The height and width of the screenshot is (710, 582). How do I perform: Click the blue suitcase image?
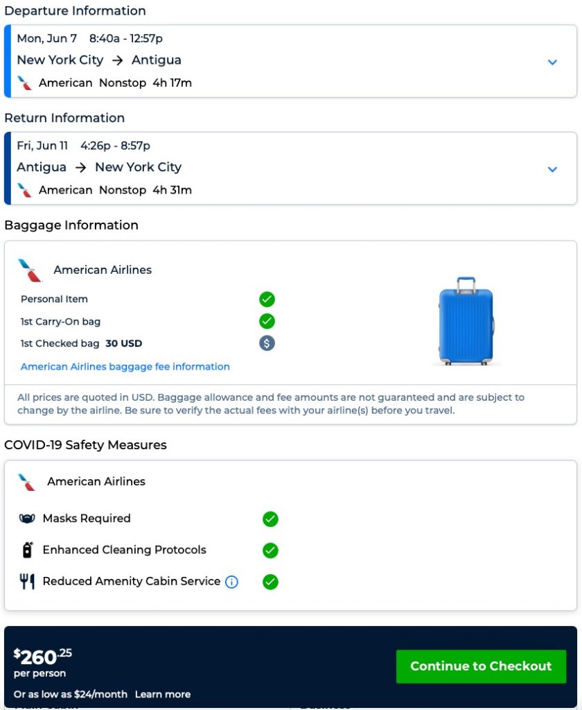click(466, 321)
